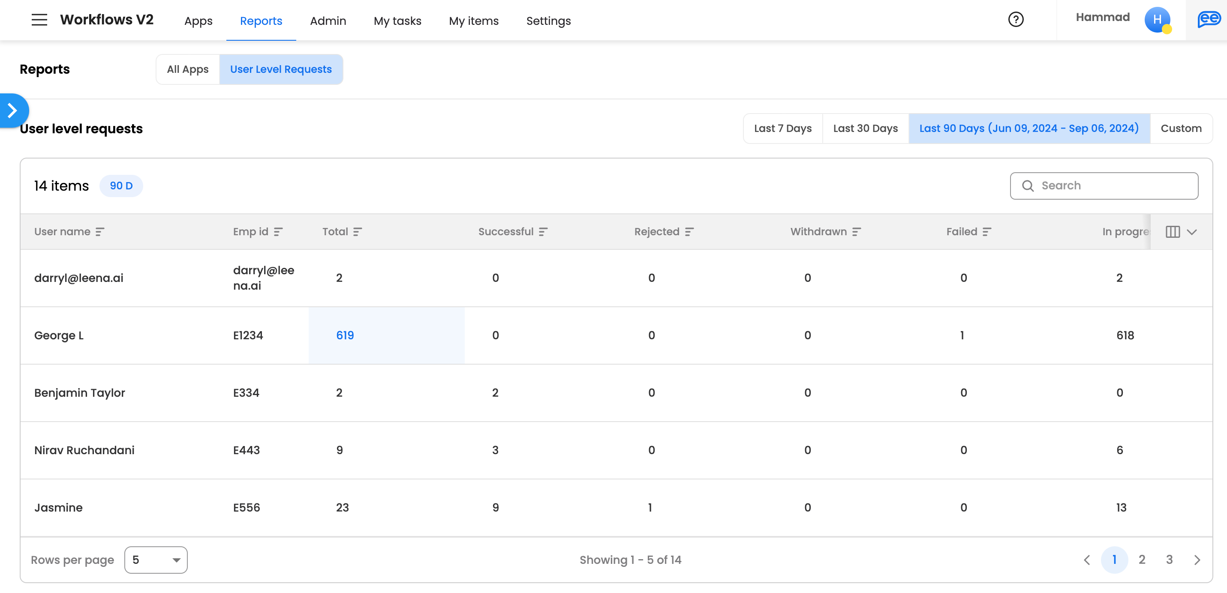This screenshot has height=593, width=1227.
Task: Select Last 7 Days range
Action: (x=782, y=129)
